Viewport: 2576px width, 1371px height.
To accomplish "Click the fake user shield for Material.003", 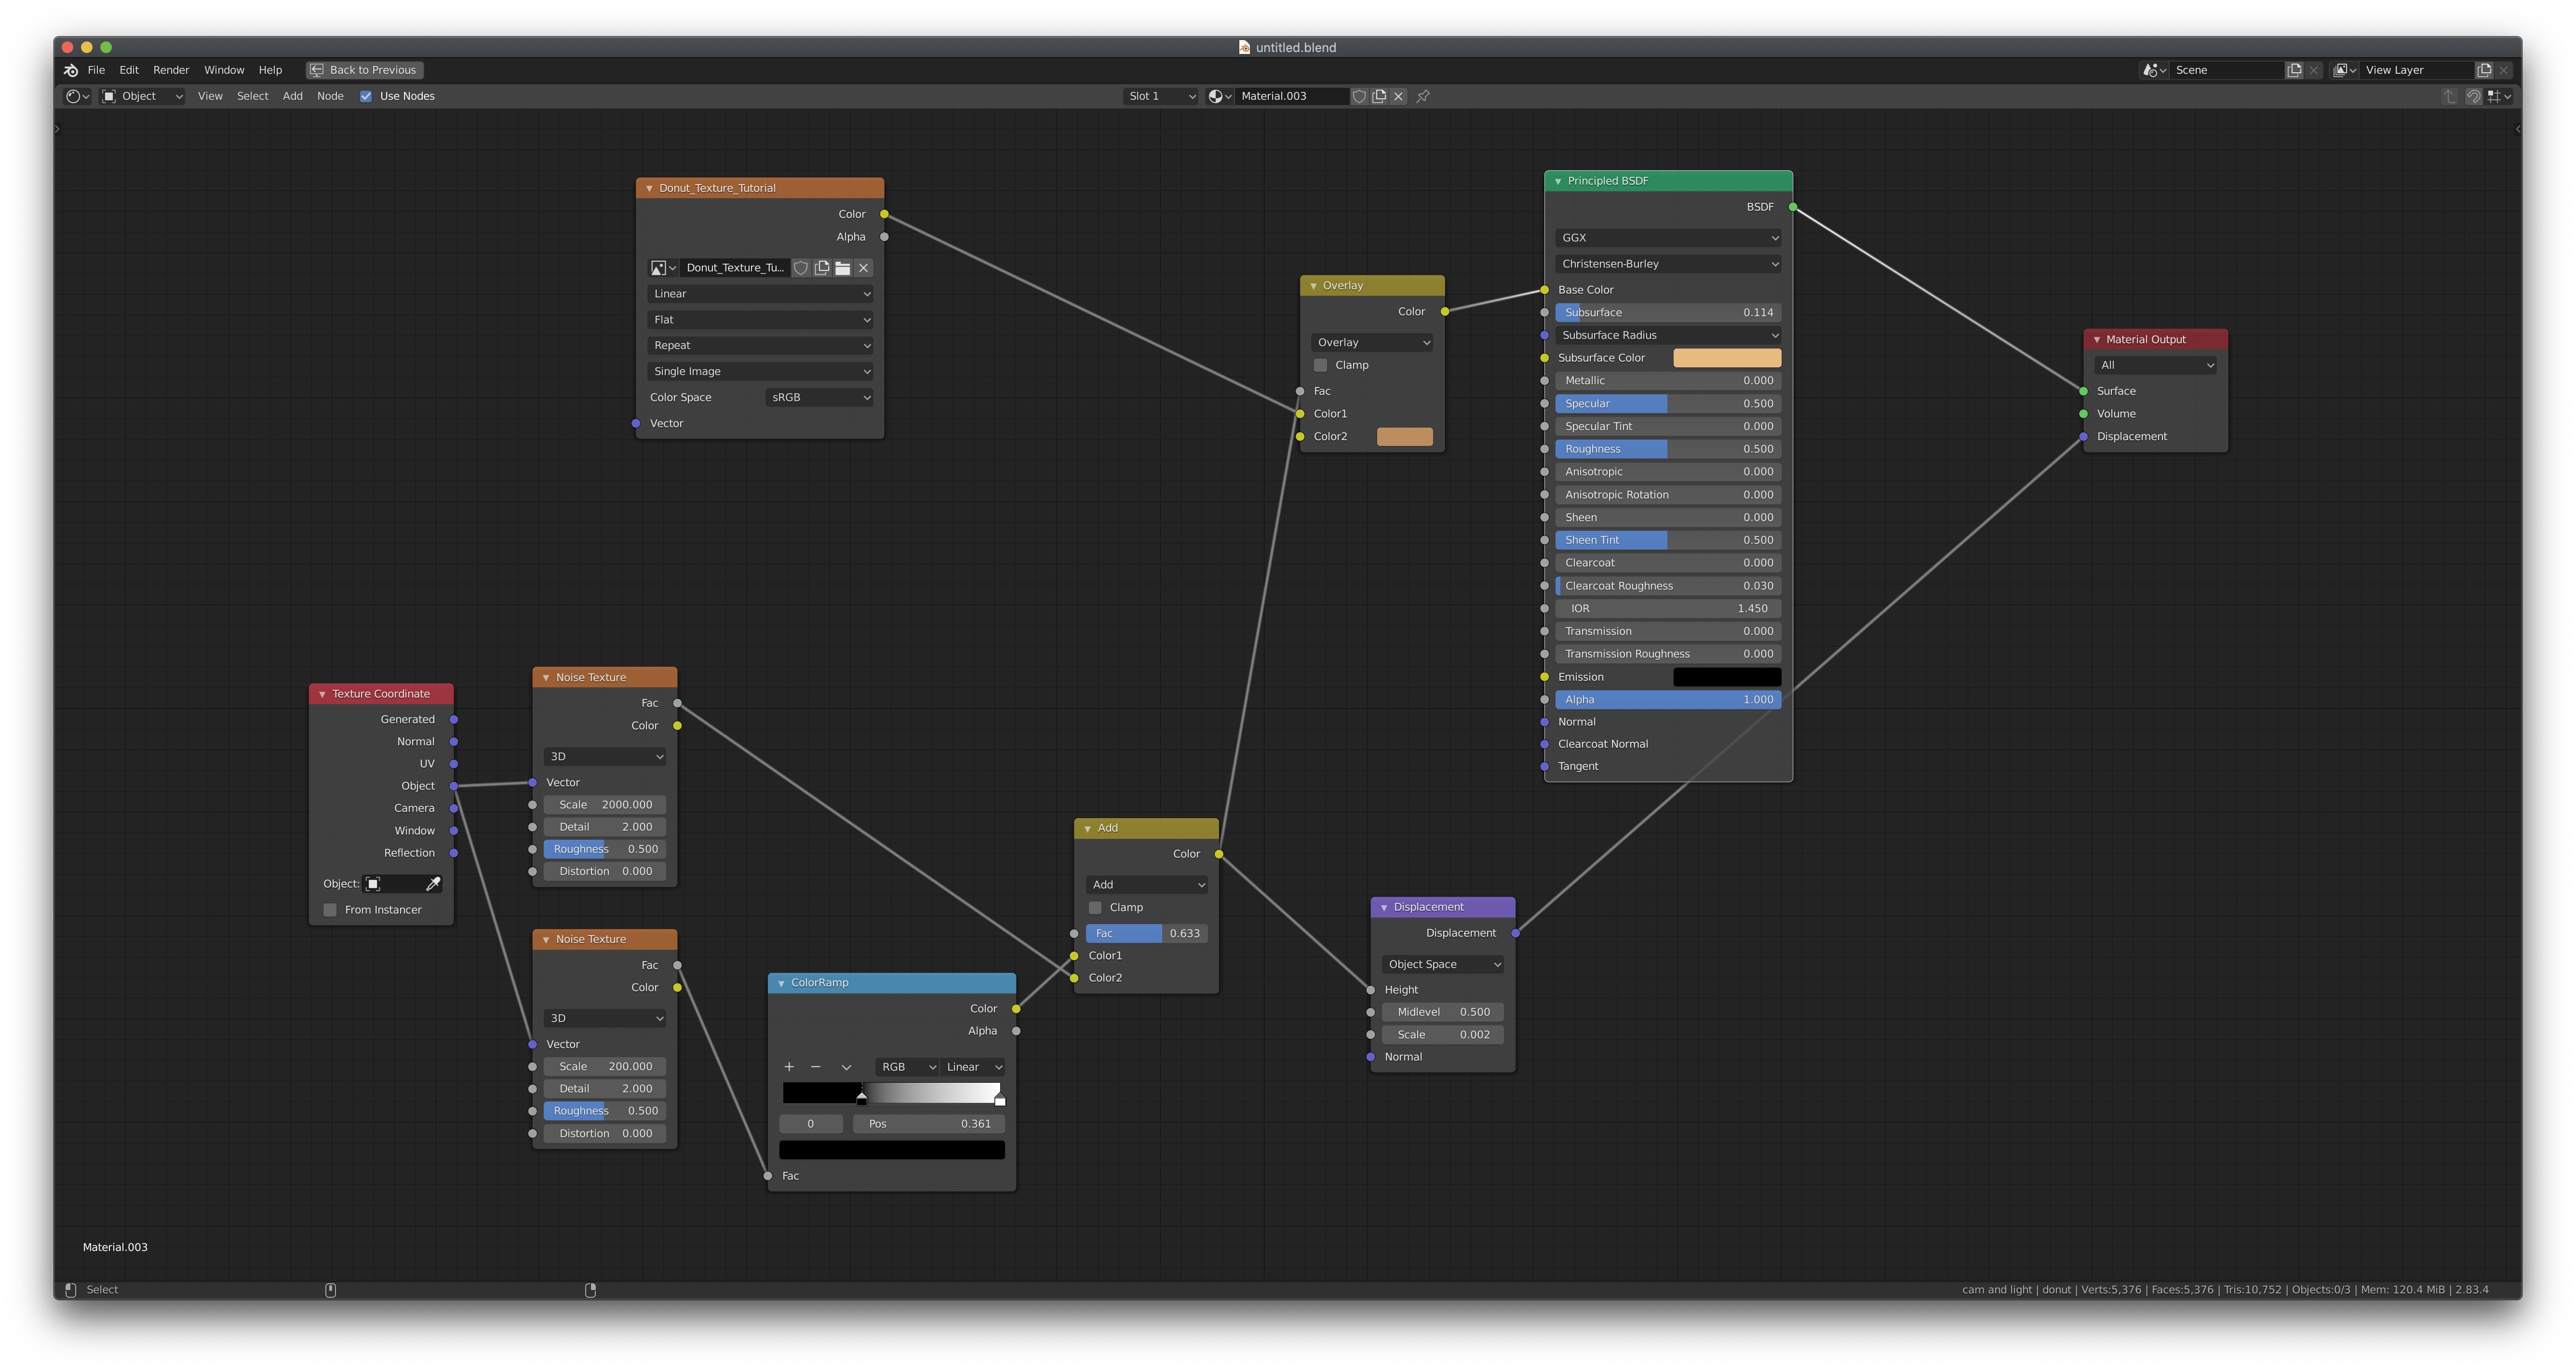I will [1359, 96].
